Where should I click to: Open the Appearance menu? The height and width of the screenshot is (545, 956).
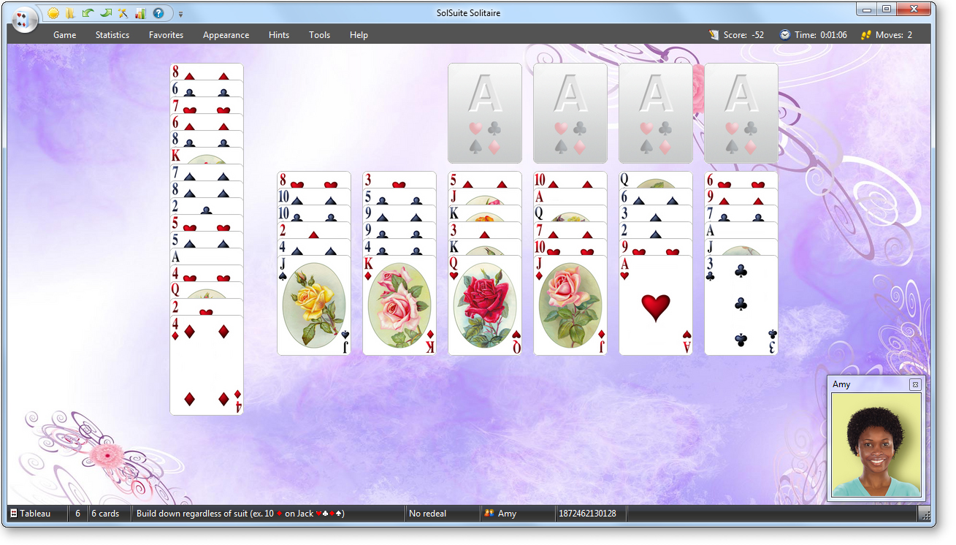[x=226, y=35]
